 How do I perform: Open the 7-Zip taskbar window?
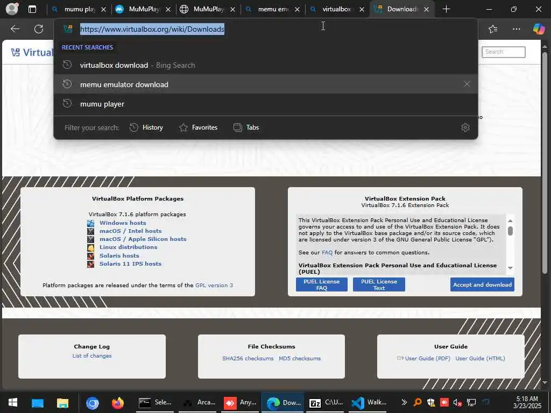pyautogui.click(x=326, y=402)
